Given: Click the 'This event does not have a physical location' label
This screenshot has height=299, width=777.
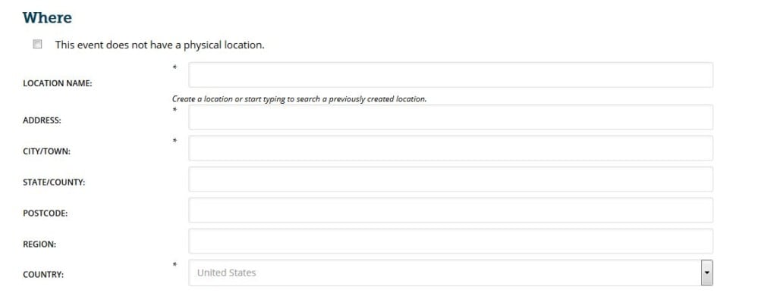Looking at the screenshot, I should point(159,45).
